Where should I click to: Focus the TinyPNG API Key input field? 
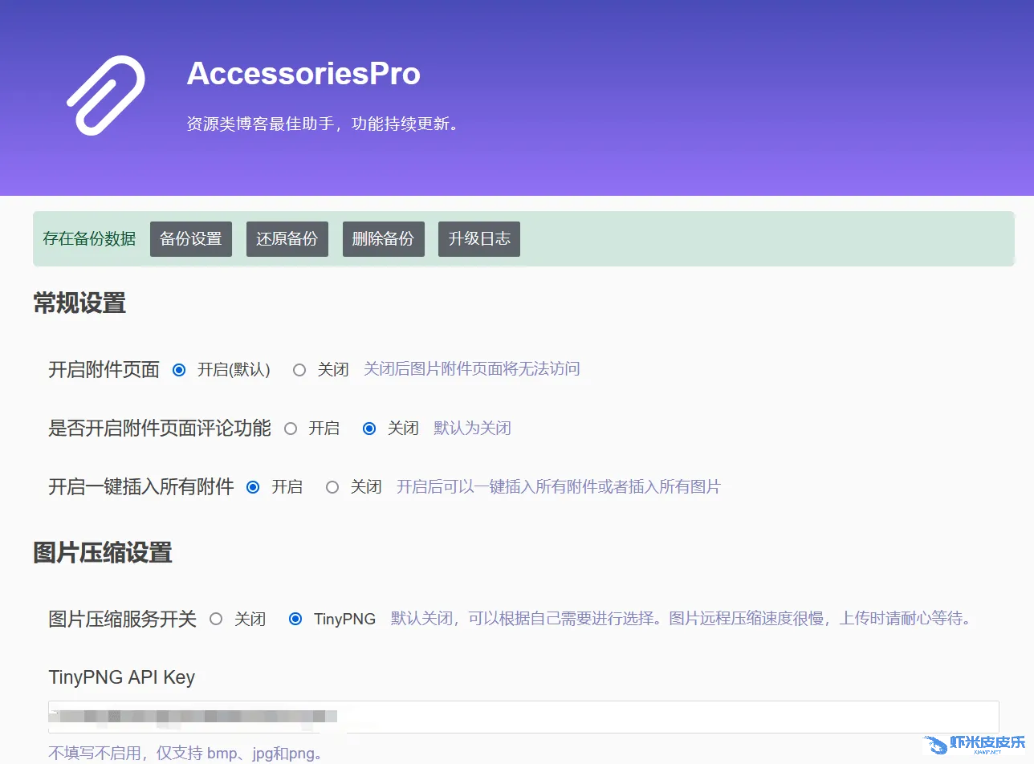(523, 717)
